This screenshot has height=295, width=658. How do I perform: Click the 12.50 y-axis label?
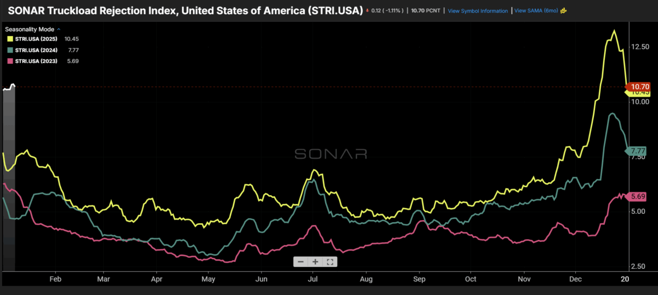click(x=640, y=47)
